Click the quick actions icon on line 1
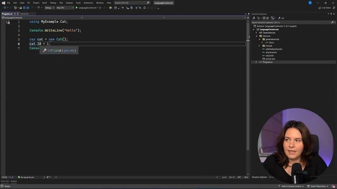The height and width of the screenshot is (189, 337). [8, 22]
